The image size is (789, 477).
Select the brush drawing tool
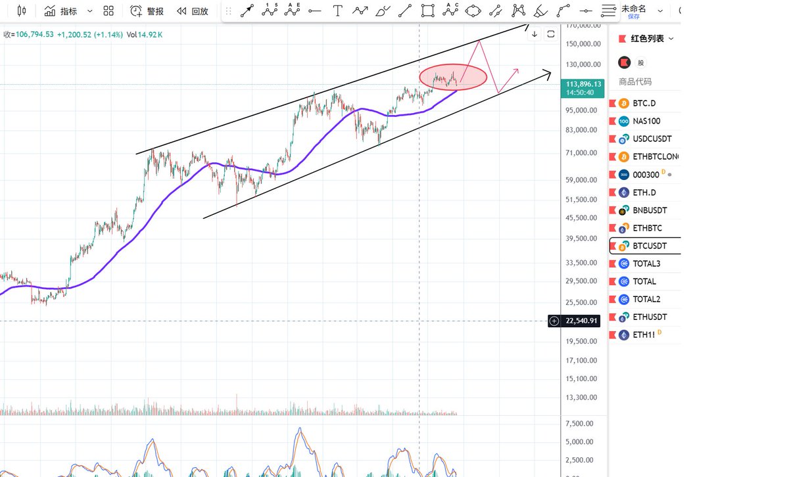[x=383, y=11]
